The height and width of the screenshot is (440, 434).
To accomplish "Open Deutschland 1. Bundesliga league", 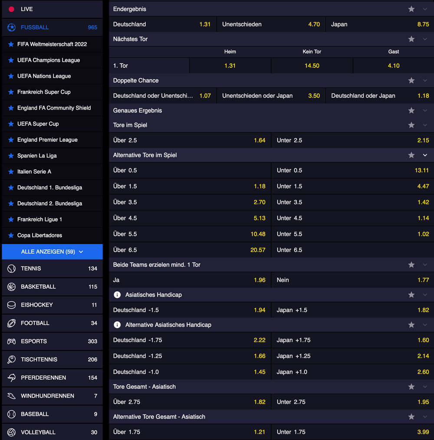I will click(49, 188).
